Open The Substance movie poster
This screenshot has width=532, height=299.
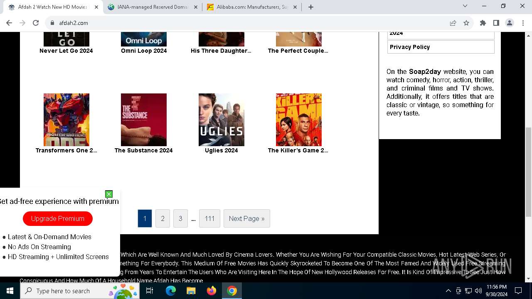[x=144, y=120]
